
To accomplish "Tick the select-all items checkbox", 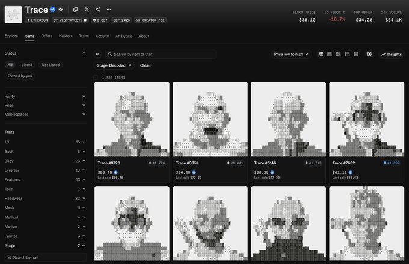I will click(x=96, y=77).
